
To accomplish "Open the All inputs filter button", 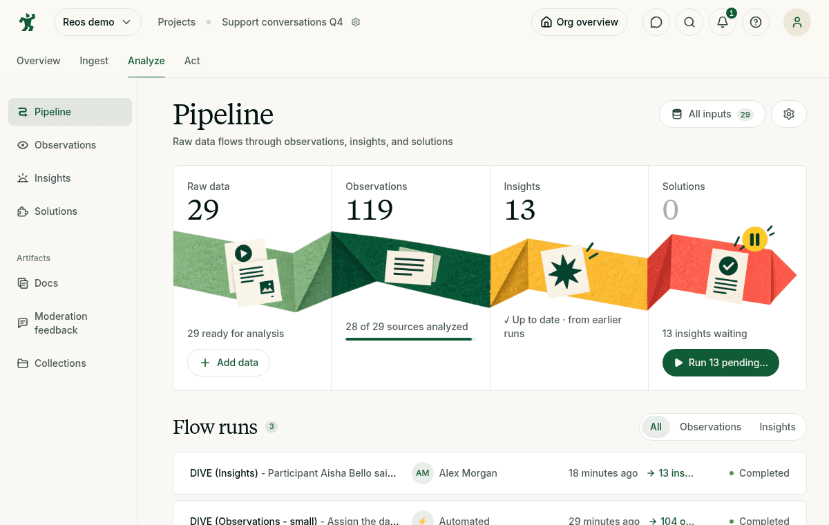I will pos(712,114).
